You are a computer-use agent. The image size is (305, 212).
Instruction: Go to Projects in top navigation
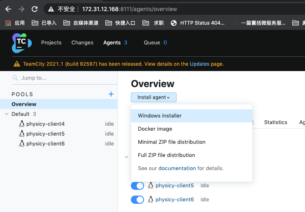coord(51,42)
